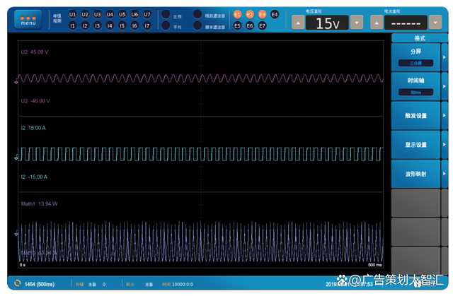Toggle peak detection for channel I7

pos(147,25)
